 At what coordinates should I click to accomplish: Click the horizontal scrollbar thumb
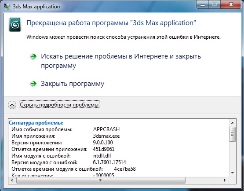[x=101, y=180]
